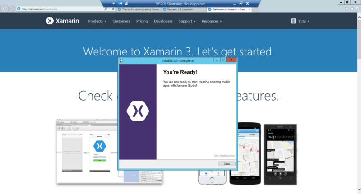Minimize the Installation complete dialog
Viewport: 361px width, 194px height.
[x=217, y=60]
